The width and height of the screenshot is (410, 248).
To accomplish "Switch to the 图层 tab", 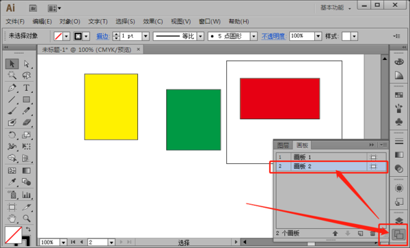I will tap(283, 146).
